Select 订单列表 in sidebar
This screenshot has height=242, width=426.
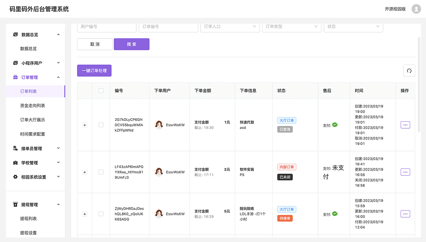coord(35,91)
